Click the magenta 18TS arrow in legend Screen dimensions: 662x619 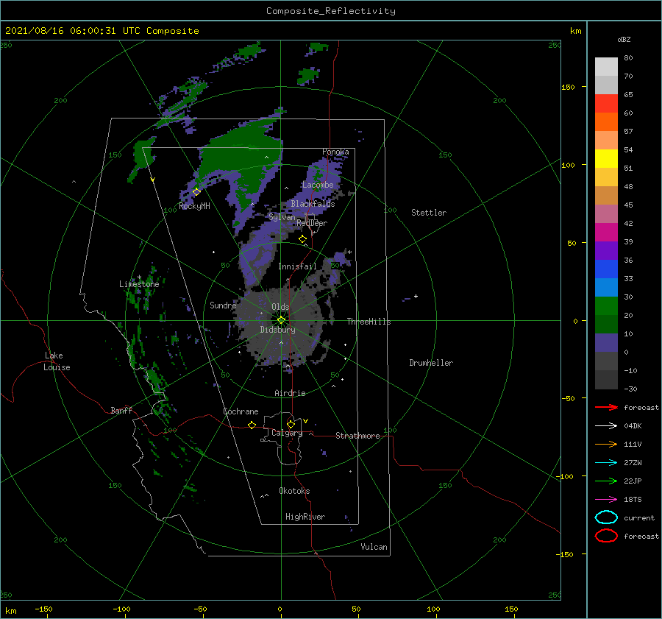(606, 500)
